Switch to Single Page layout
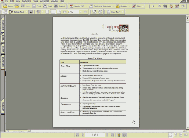The height and width of the screenshot is (138, 189). [170, 135]
